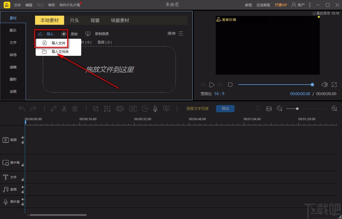Open the 帮助 menu
Viewport: 342px width, 219px height.
(51, 5)
